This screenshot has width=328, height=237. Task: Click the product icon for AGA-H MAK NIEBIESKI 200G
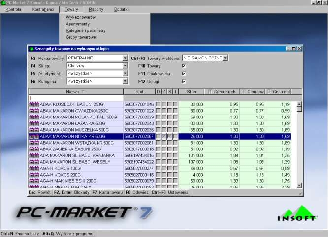click(34, 181)
